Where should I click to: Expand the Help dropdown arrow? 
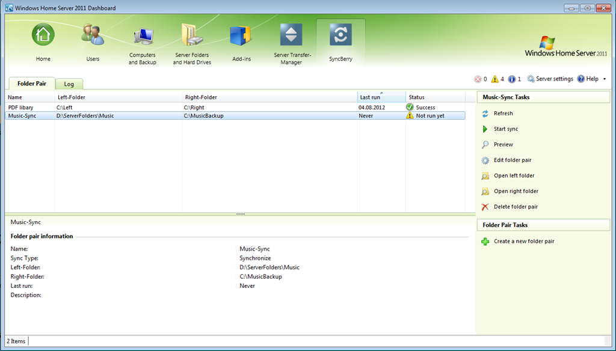(605, 79)
